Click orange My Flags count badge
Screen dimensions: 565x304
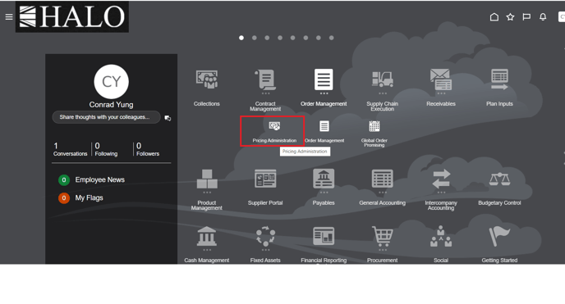point(64,198)
